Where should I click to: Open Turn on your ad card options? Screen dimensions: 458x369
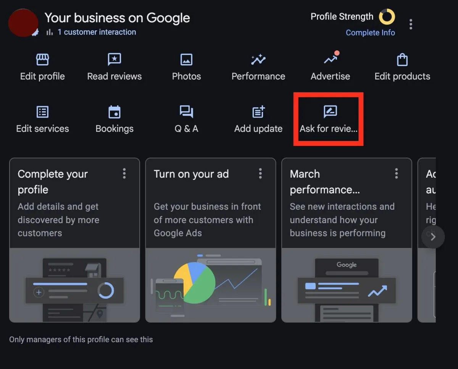pos(260,174)
